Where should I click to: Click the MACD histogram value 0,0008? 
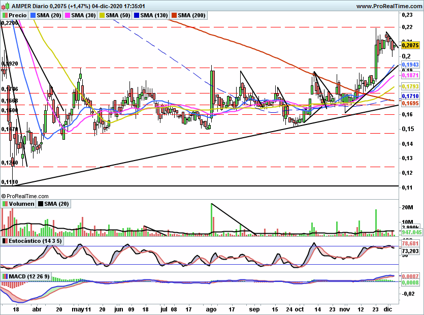pos(410,282)
